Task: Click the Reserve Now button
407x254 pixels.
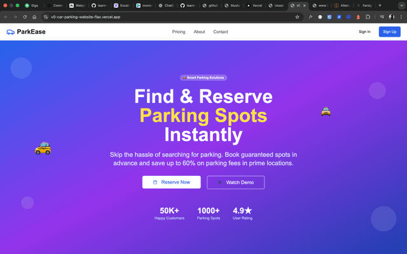Action: [x=171, y=182]
